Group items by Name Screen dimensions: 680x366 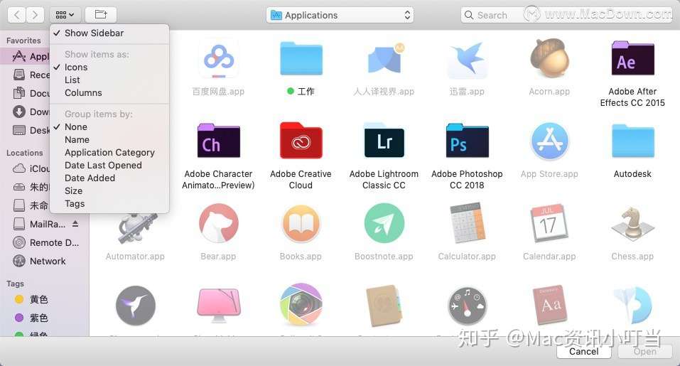(x=109, y=139)
